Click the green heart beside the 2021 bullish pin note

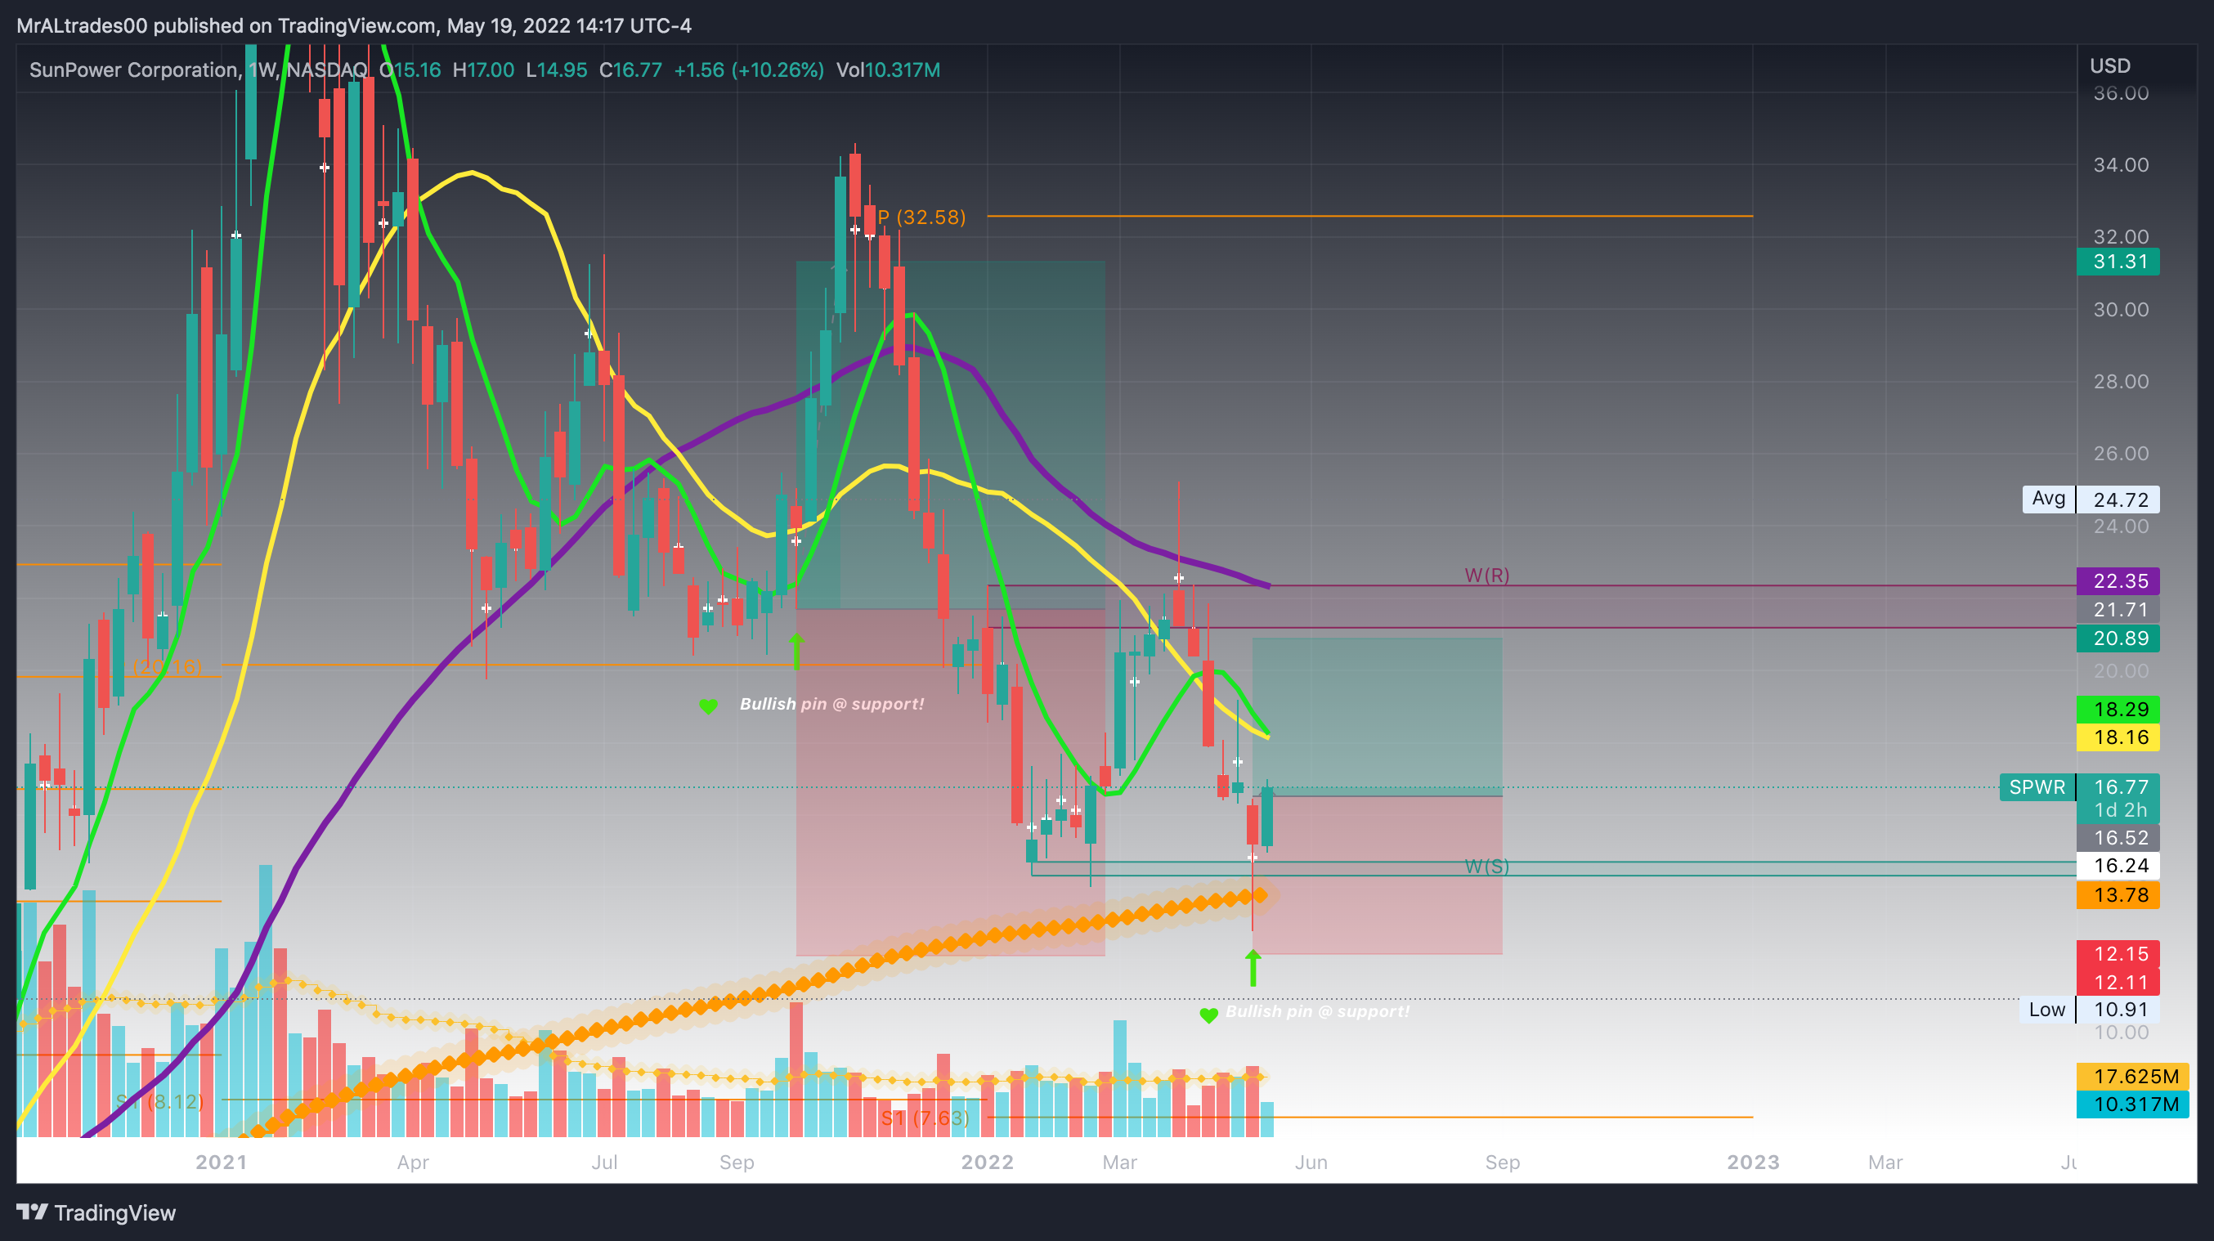[708, 706]
